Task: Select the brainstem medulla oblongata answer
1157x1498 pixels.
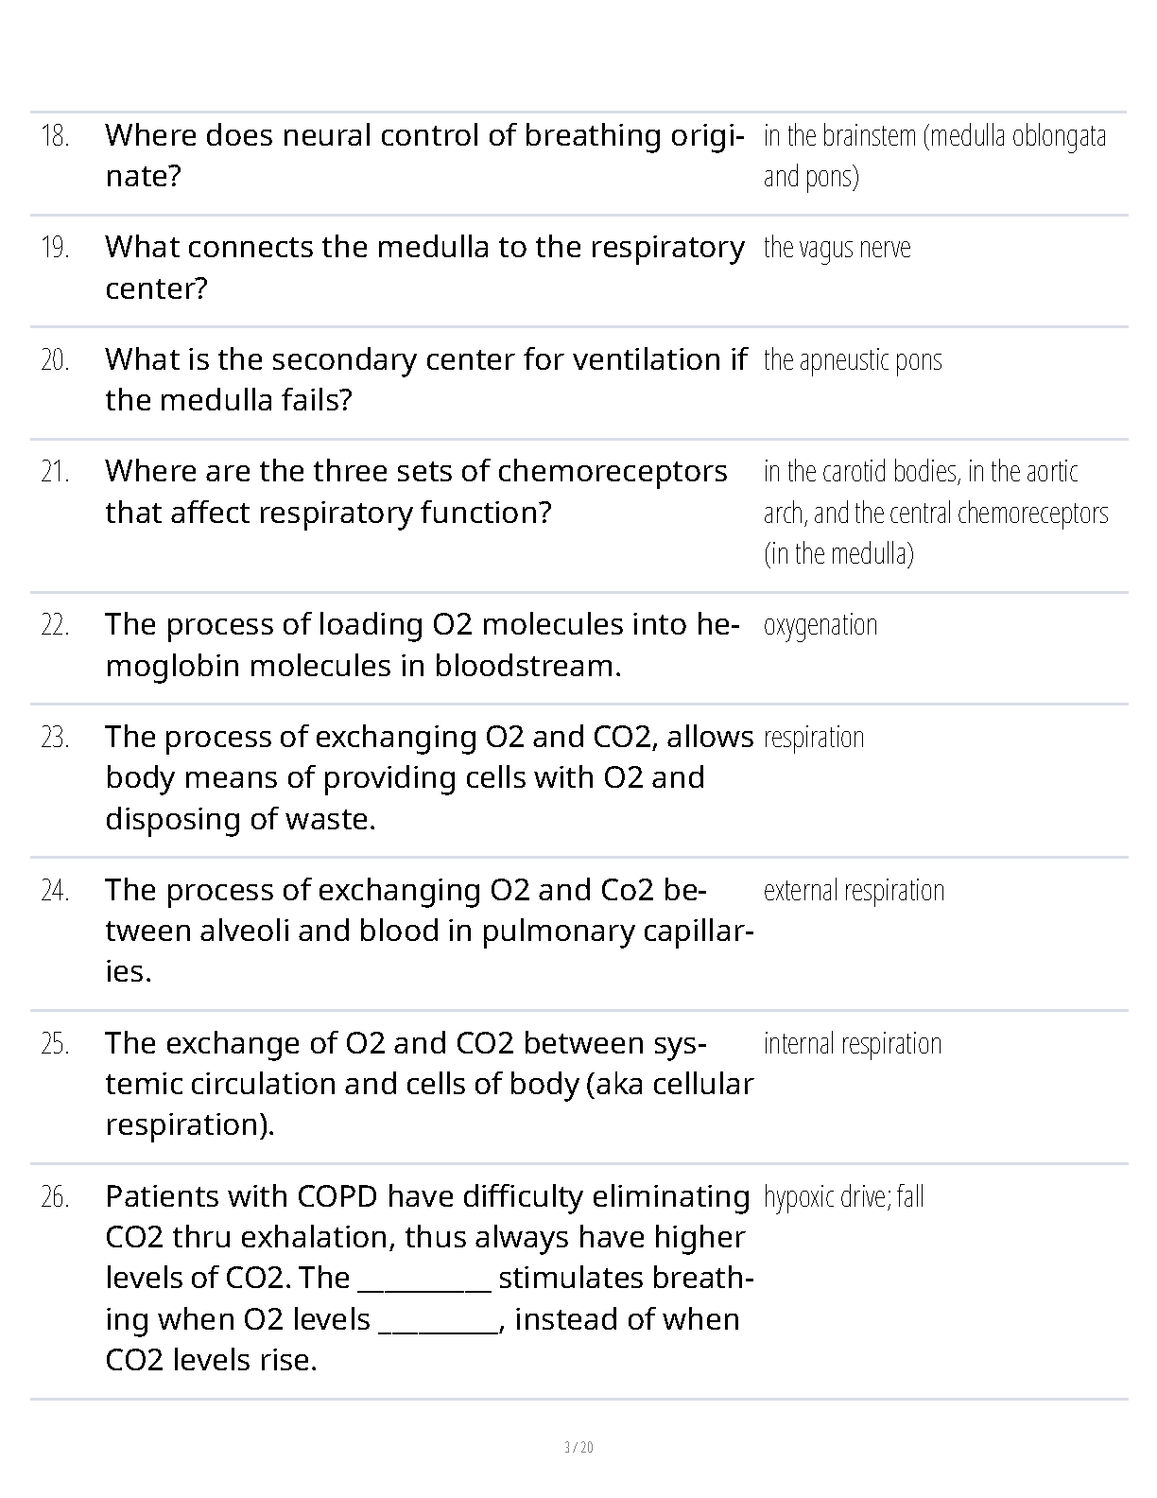Action: [x=934, y=156]
